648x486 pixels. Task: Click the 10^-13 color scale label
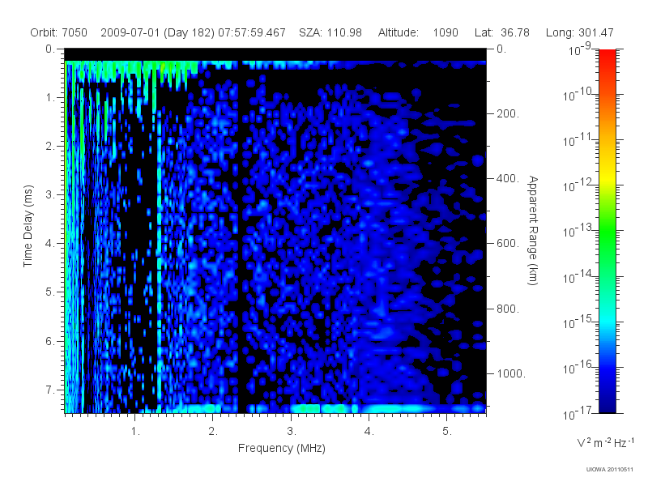pos(578,230)
